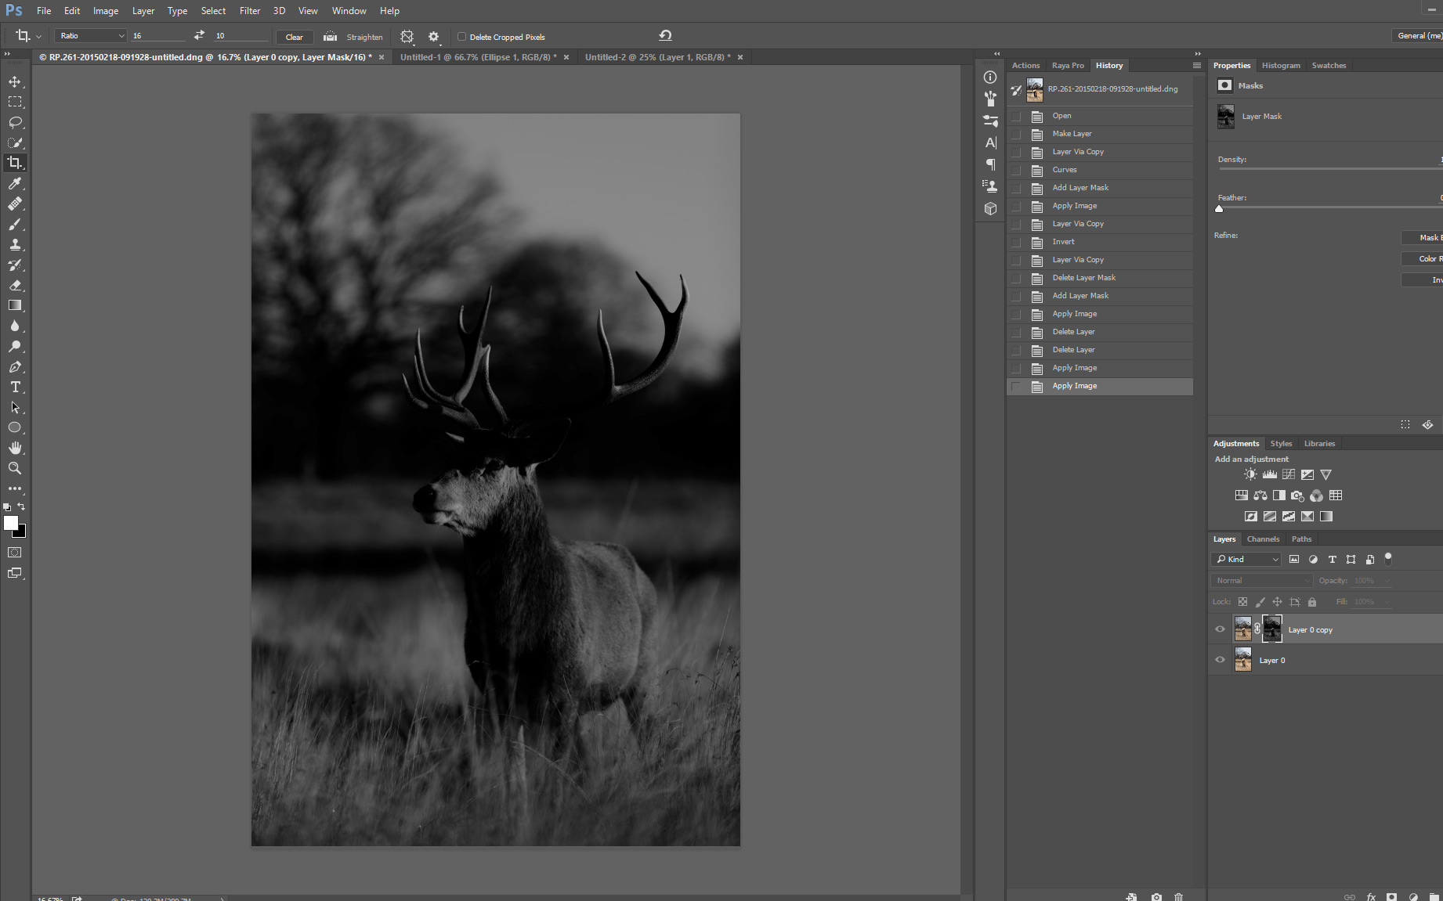Select the Horizontal Type tool
This screenshot has width=1443, height=901.
pyautogui.click(x=14, y=387)
